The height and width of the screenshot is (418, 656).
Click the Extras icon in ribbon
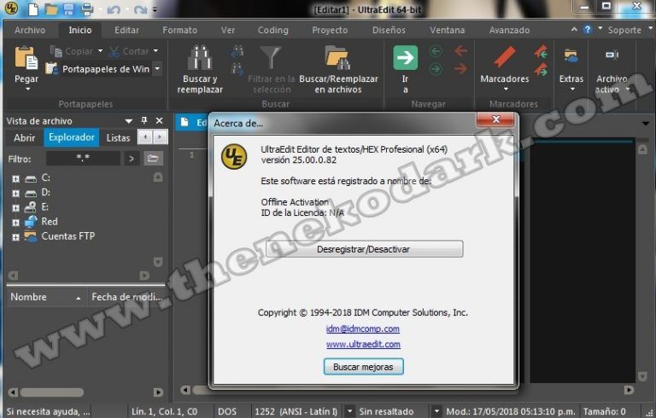point(571,58)
